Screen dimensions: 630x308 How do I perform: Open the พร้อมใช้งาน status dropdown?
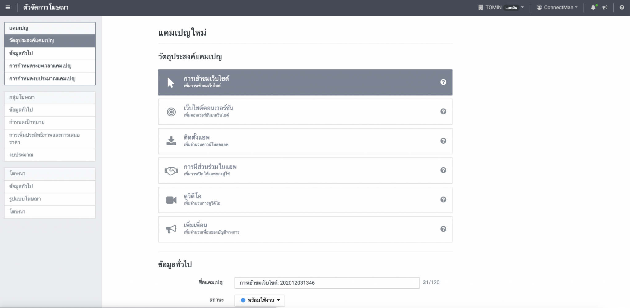point(260,300)
